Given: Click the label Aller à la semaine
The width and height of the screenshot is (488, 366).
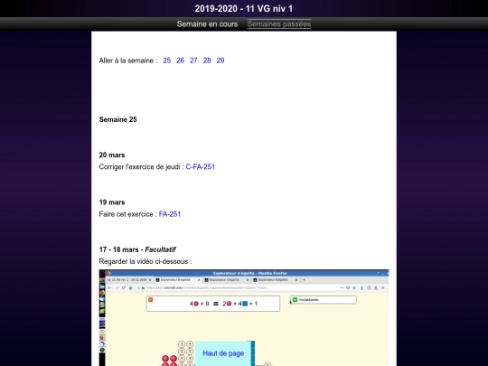Looking at the screenshot, I should tap(128, 61).
